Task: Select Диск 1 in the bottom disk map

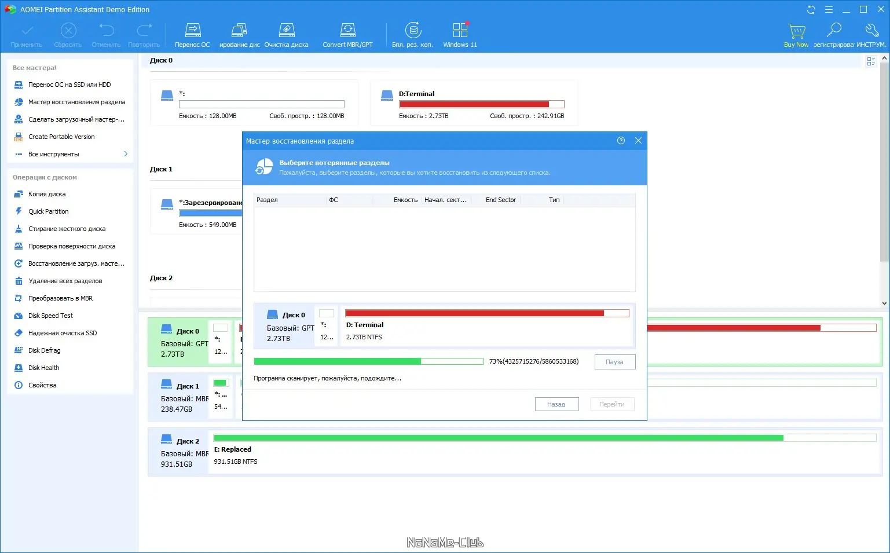Action: 179,397
